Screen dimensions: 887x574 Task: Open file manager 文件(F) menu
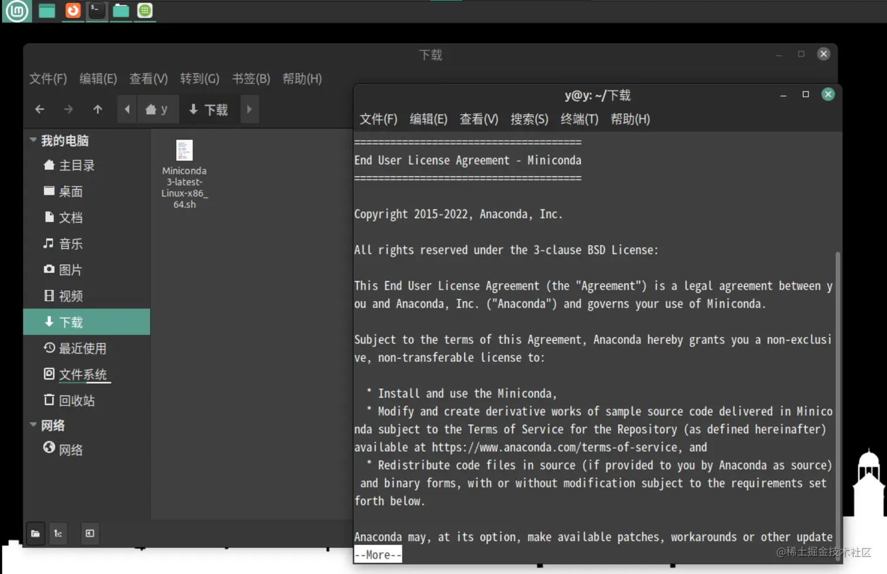coord(48,79)
